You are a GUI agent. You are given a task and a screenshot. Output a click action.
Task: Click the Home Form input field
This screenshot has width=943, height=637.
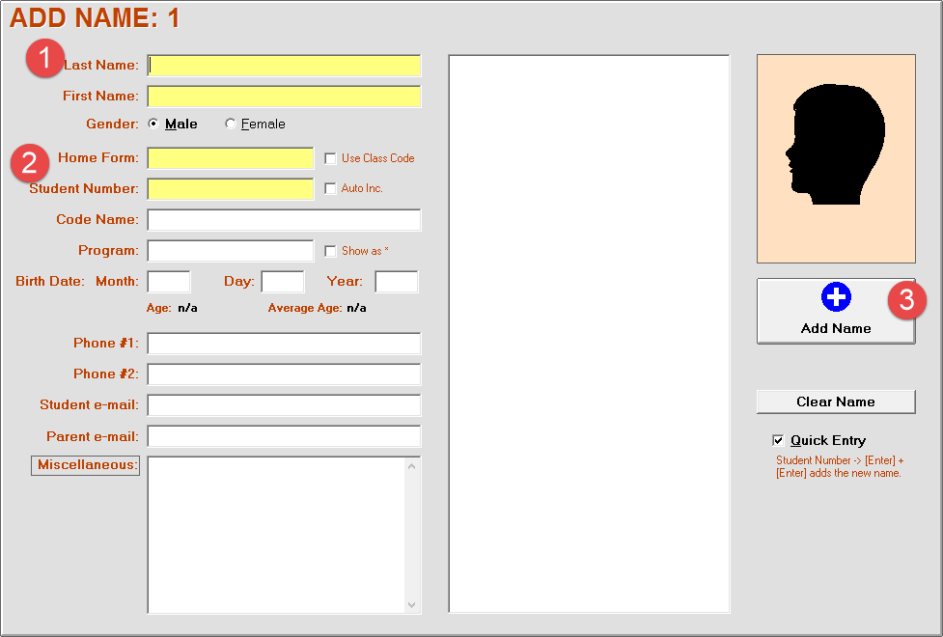pos(231,158)
